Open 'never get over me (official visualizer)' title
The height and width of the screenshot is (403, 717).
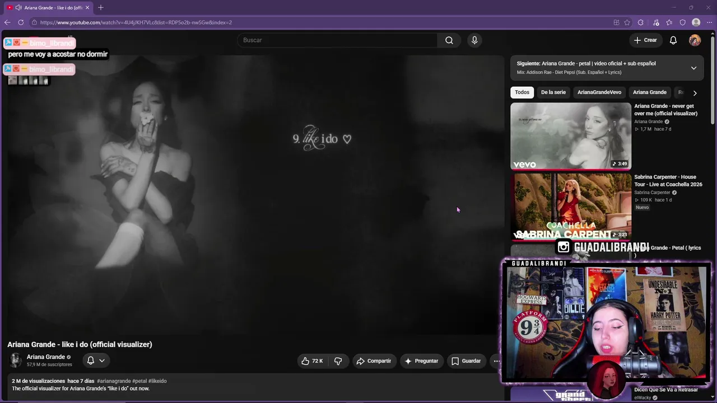point(666,110)
